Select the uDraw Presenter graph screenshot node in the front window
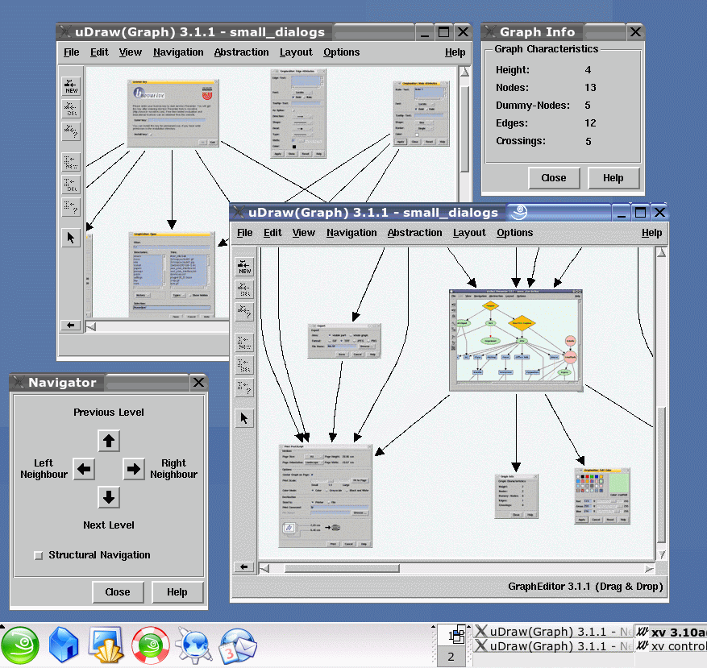Image resolution: width=707 pixels, height=668 pixels. (516, 340)
